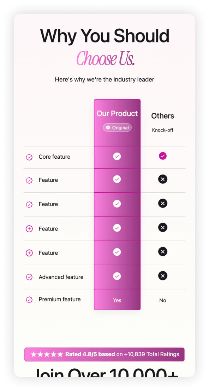Click the black X for Advanced feature under Others

point(163,276)
